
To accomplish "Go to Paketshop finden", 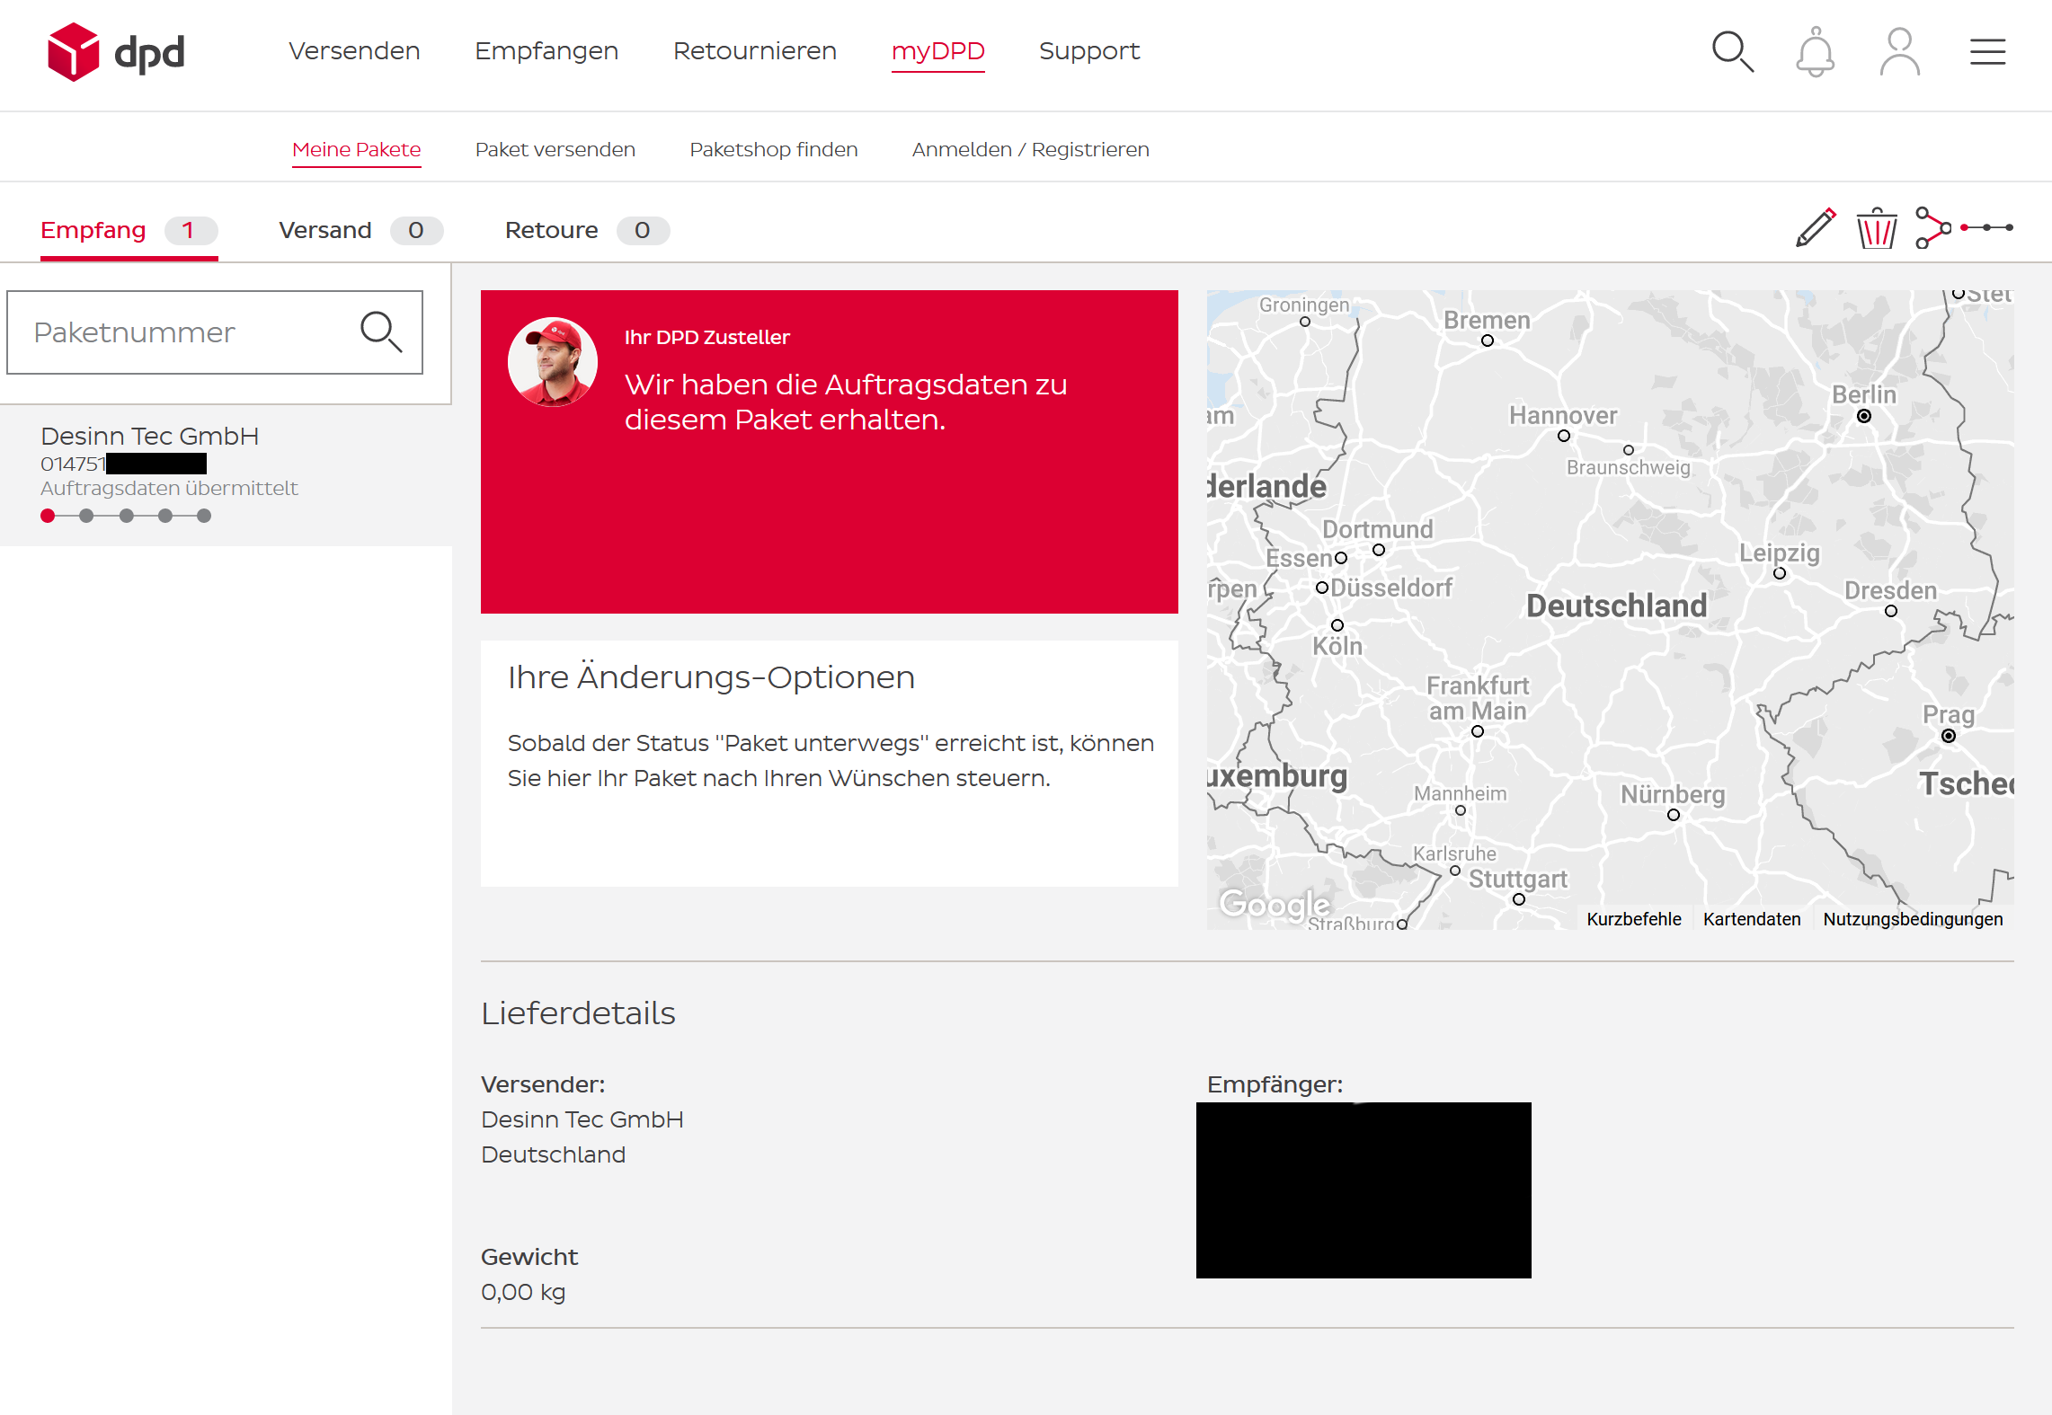I will click(774, 149).
